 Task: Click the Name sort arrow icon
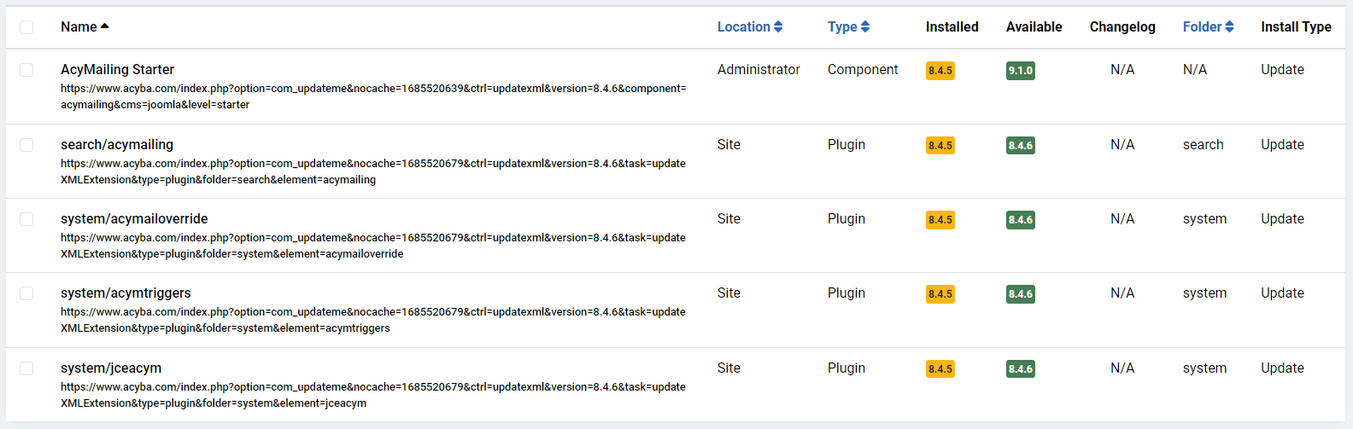tap(105, 26)
